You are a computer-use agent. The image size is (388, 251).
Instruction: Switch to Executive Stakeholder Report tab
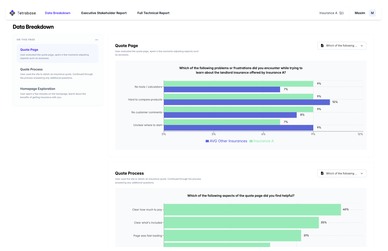click(x=104, y=13)
